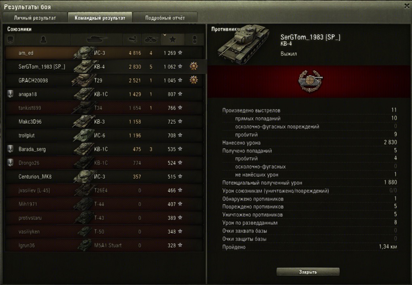412x285 pixels.
Task: Click GRACH20098's achievement medal icon
Action: click(194, 80)
